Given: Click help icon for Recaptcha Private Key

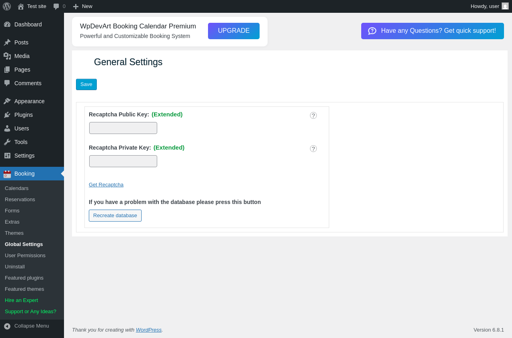Looking at the screenshot, I should pyautogui.click(x=313, y=149).
